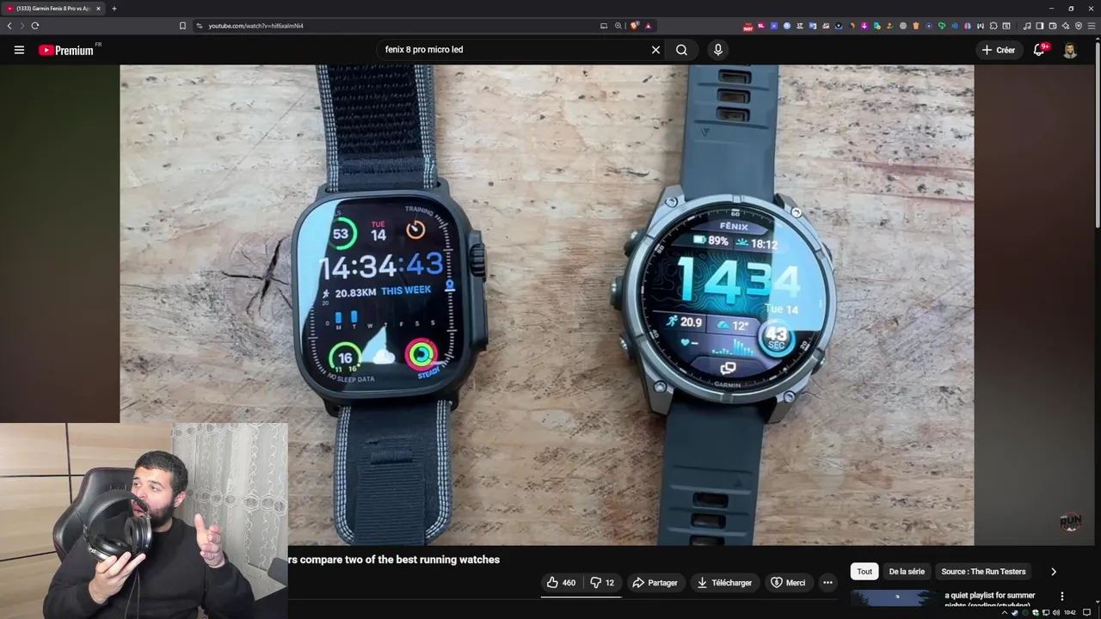Click the orange trash can extension

click(916, 26)
